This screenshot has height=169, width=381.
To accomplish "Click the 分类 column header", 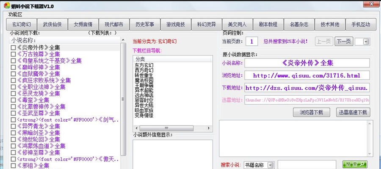I will 173,59.
